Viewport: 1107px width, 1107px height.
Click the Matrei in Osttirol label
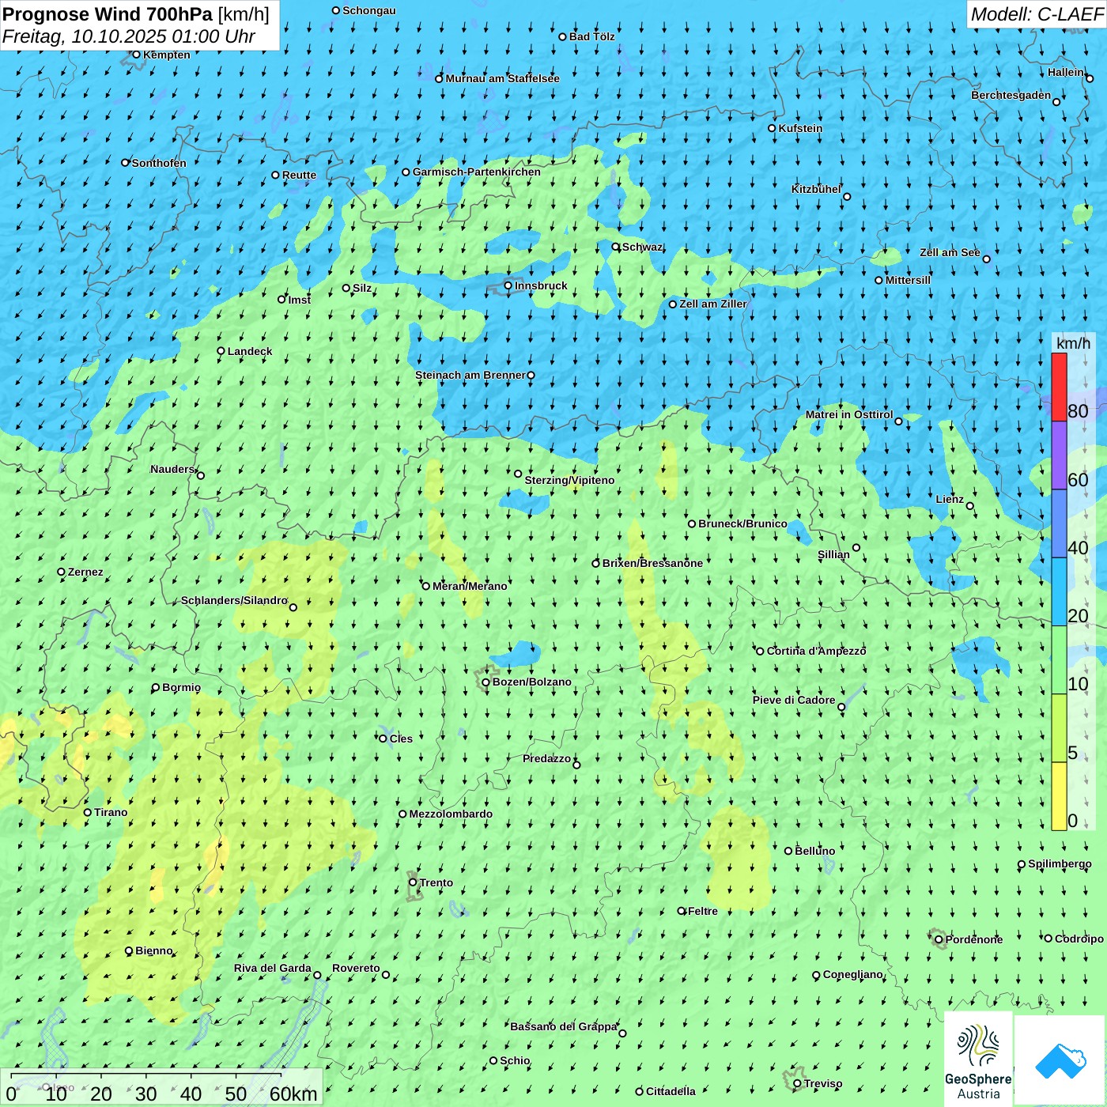coord(849,414)
